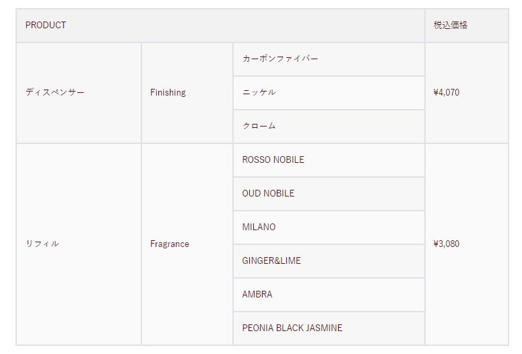Click the ¥3,080 refill price
The image size is (522, 354).
pyautogui.click(x=447, y=244)
